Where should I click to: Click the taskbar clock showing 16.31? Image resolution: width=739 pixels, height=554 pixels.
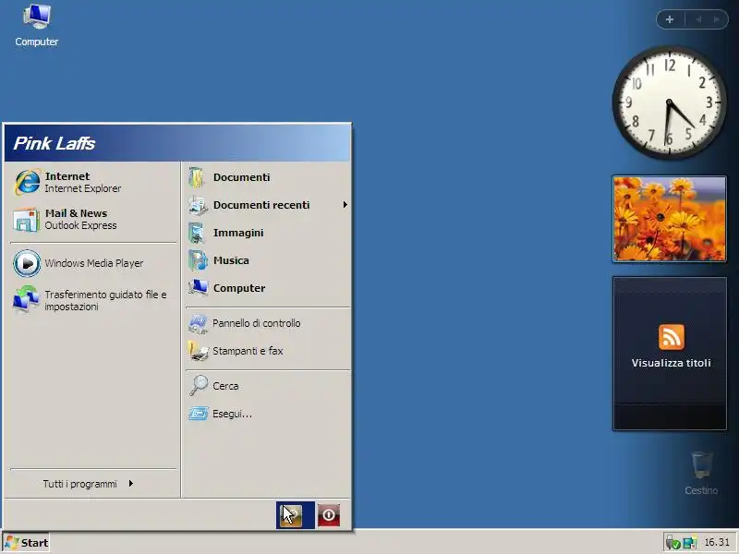717,543
